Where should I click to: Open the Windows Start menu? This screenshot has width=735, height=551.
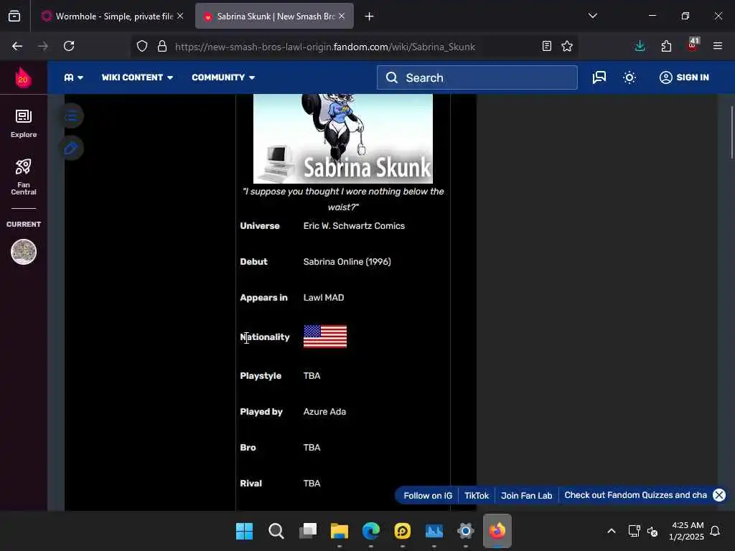coord(244,532)
